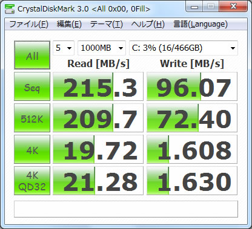
Task: Click the 512K read result 209.7
Action: (98, 118)
